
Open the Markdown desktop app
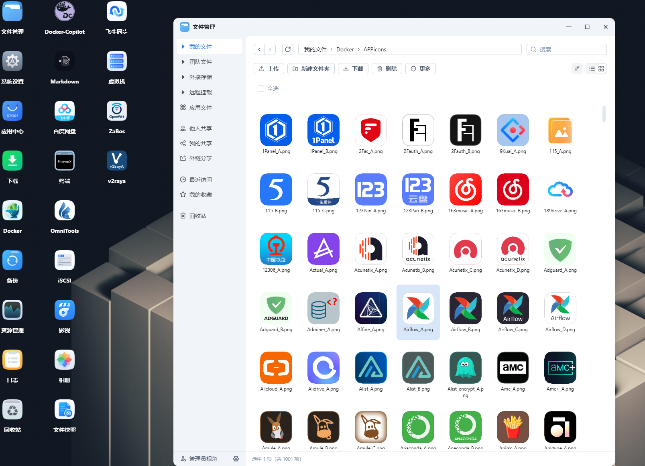pyautogui.click(x=65, y=61)
